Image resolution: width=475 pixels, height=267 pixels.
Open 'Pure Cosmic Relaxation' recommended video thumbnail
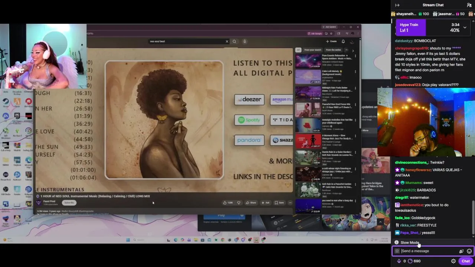coord(308,61)
